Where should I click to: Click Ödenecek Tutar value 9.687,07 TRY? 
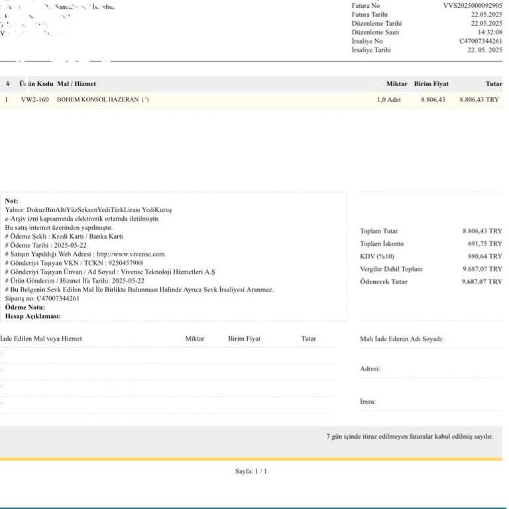pos(482,282)
